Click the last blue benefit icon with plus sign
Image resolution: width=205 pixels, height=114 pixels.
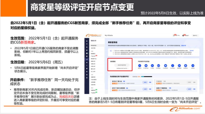(192, 66)
